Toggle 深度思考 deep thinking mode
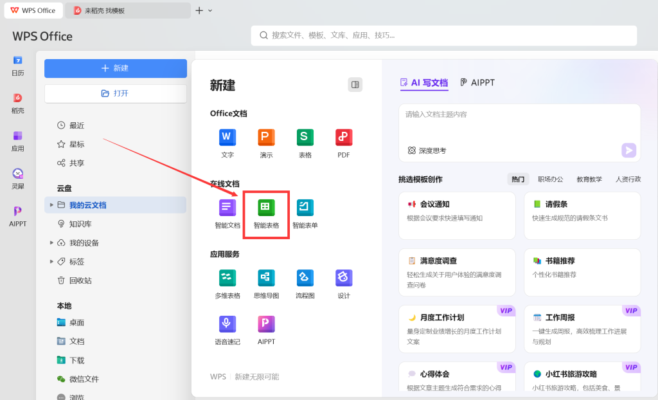This screenshot has height=400, width=658. coord(427,150)
